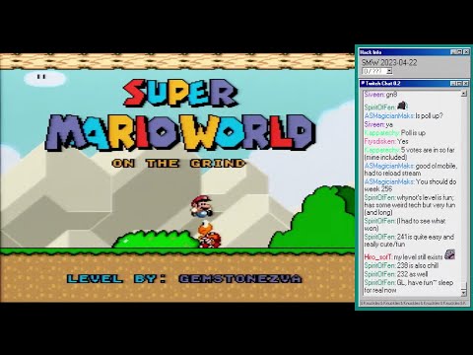Viewport: 473px width, 355px height.
Task: Minimize the Hack Info window
Action: pos(453,52)
